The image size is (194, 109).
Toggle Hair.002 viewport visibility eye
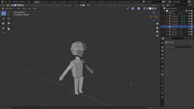click(189, 29)
